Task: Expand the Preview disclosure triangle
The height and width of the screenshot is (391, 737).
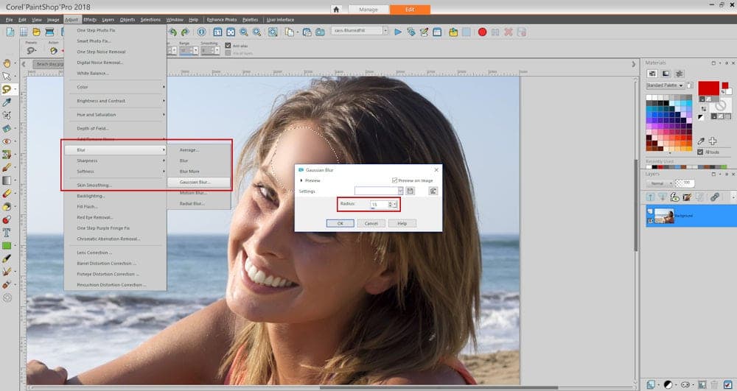Action: point(301,180)
